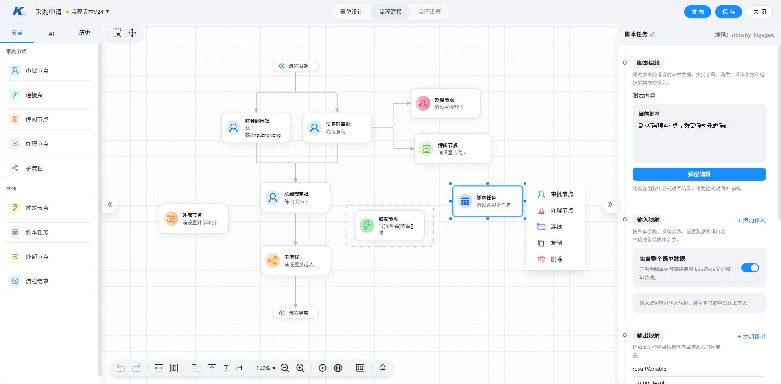Image resolution: width=781 pixels, height=384 pixels.
Task: Click the 添加输出 link
Action: (x=751, y=336)
